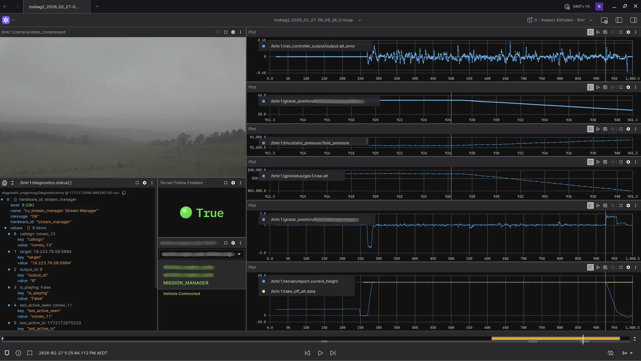Navigate back with the top-left arrow
Screen dimensions: 641x361
(5, 7)
